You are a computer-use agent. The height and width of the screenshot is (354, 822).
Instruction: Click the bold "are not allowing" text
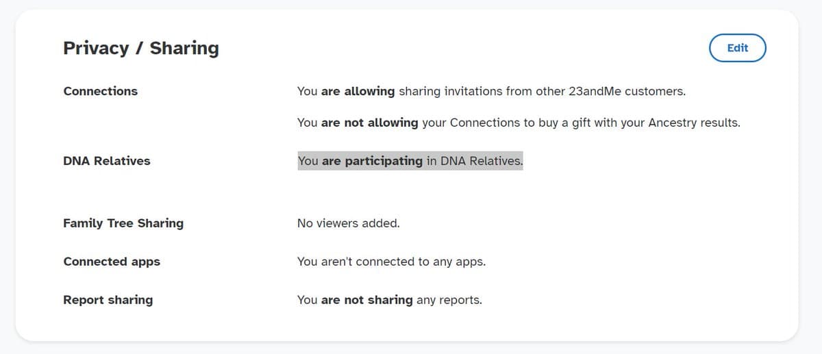tap(369, 123)
